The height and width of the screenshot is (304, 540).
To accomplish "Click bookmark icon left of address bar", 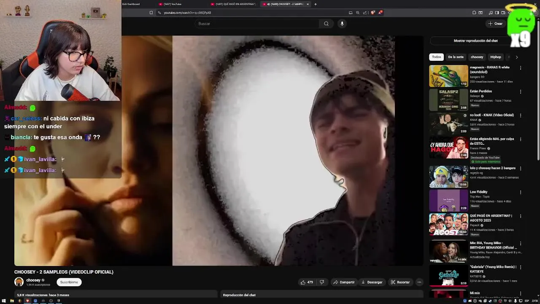I will coord(151,13).
